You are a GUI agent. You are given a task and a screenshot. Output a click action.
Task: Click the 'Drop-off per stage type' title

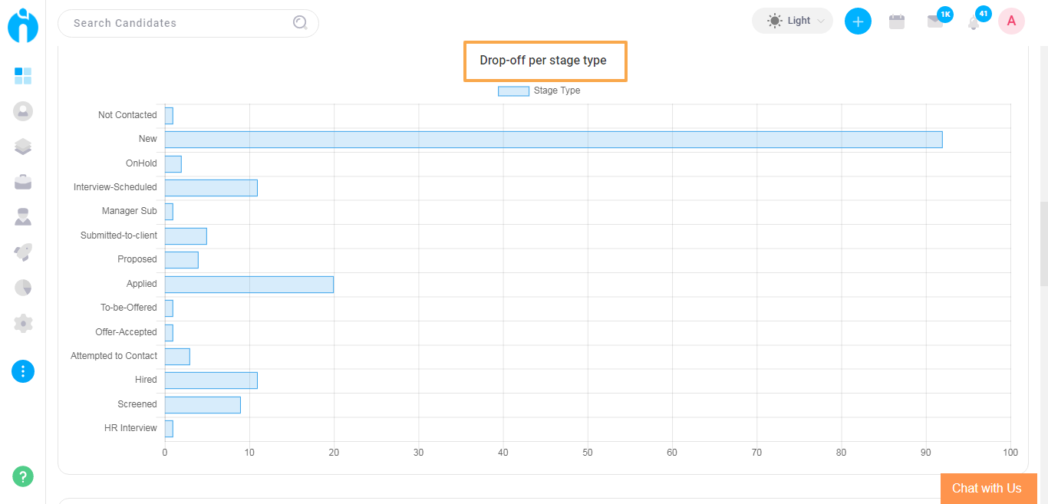click(x=543, y=61)
